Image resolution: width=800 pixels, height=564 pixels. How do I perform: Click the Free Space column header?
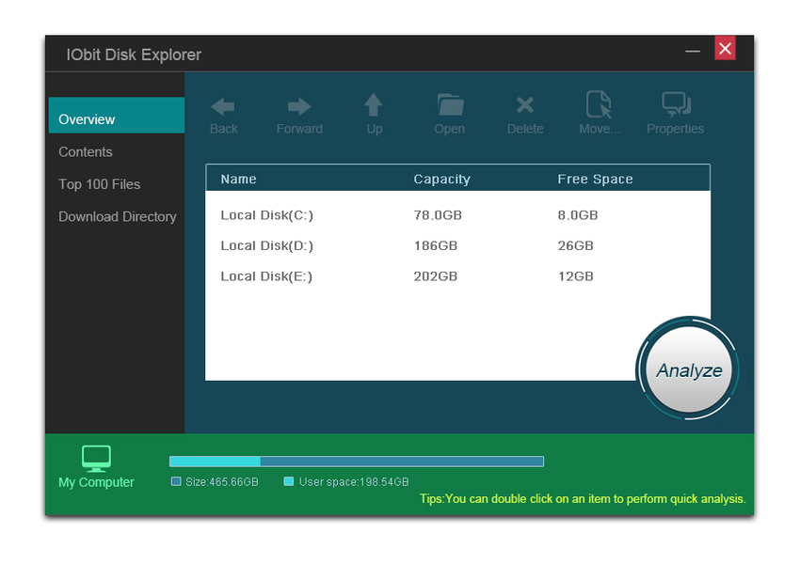595,179
